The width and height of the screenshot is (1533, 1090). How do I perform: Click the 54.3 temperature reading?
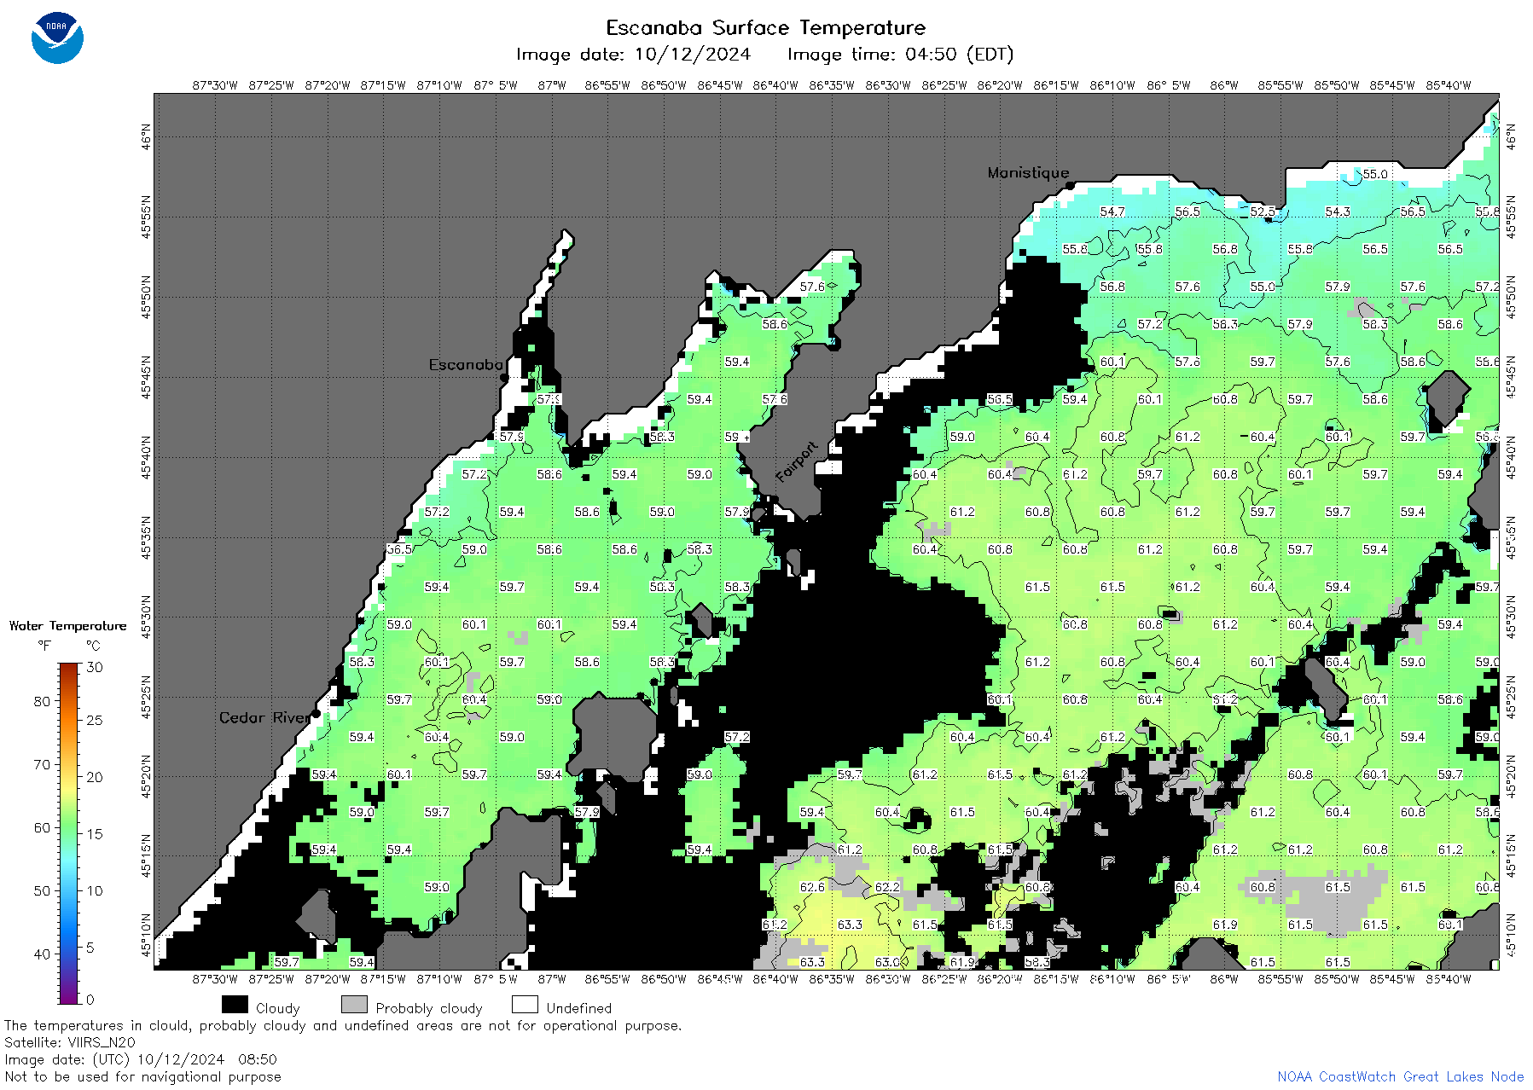click(x=1338, y=212)
